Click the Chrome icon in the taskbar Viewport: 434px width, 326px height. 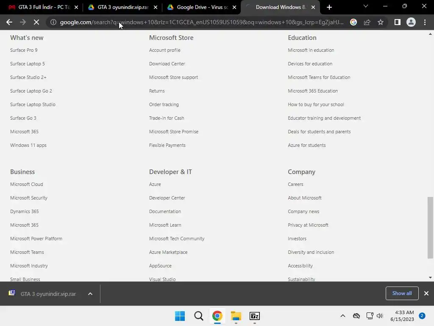(x=217, y=316)
